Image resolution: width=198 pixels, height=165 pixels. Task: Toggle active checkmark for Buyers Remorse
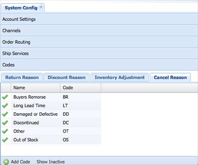[5, 97]
